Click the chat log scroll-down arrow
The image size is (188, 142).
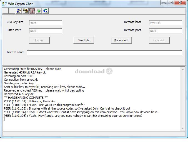(183, 128)
